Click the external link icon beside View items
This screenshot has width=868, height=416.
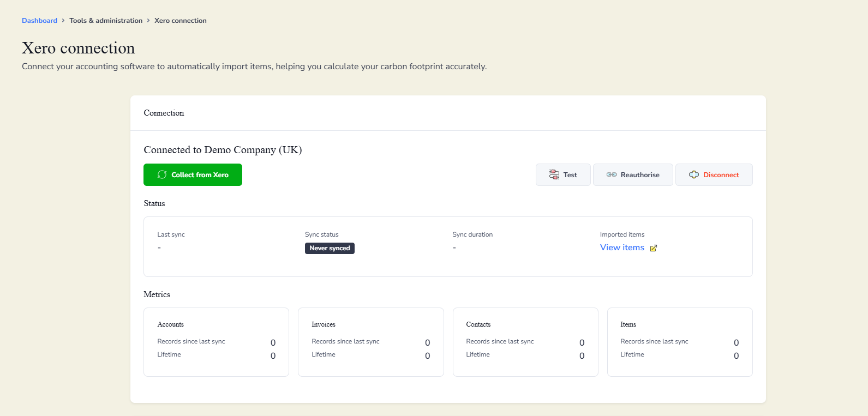(x=654, y=248)
